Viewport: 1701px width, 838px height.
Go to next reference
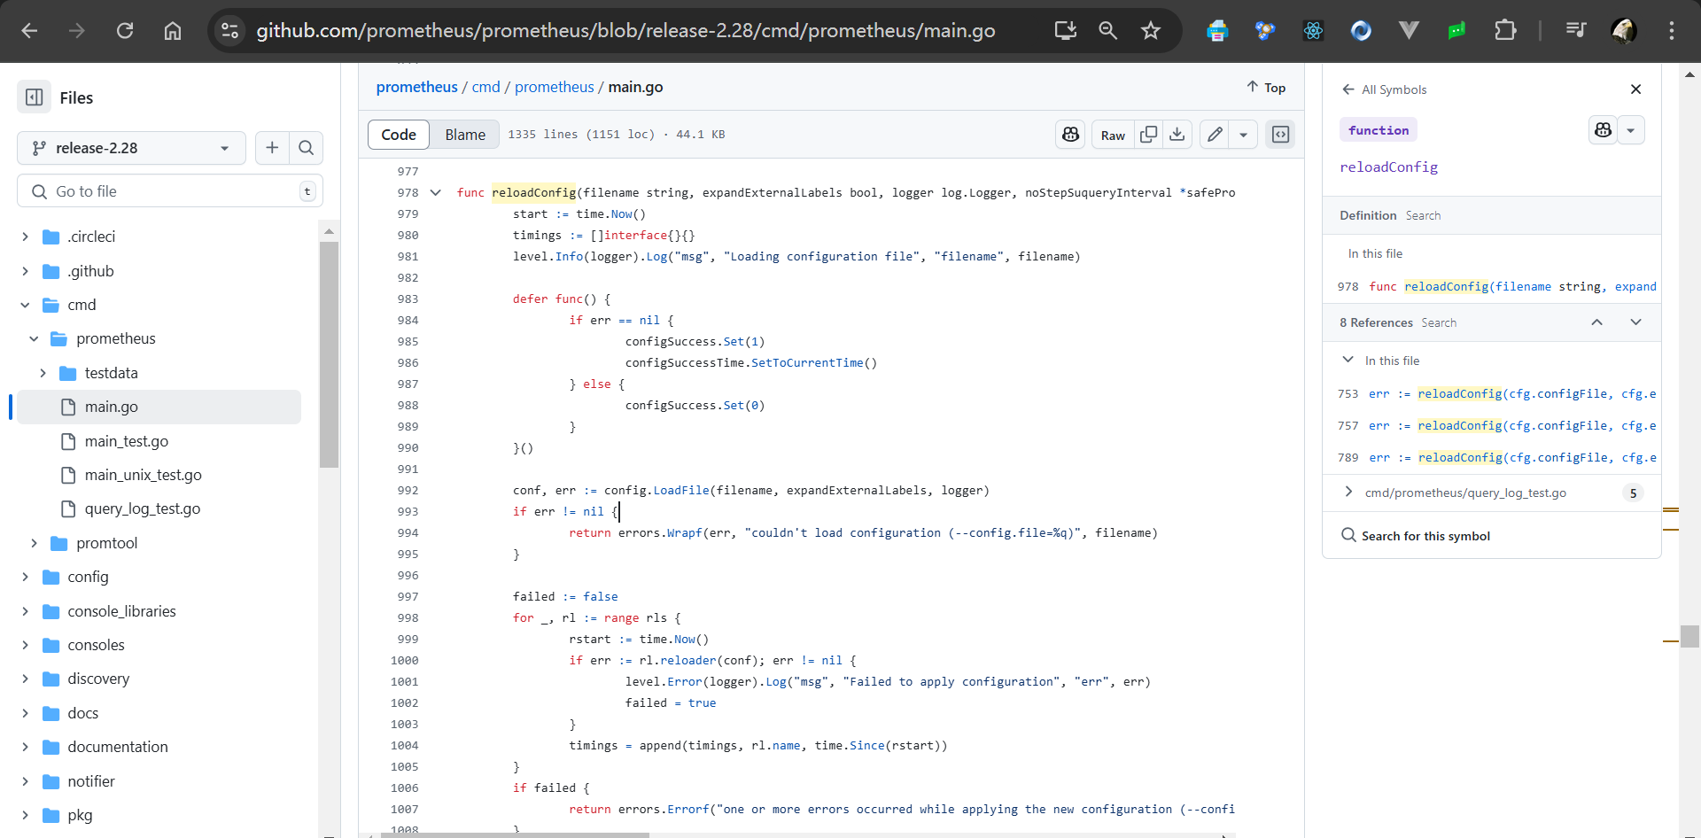(x=1635, y=322)
